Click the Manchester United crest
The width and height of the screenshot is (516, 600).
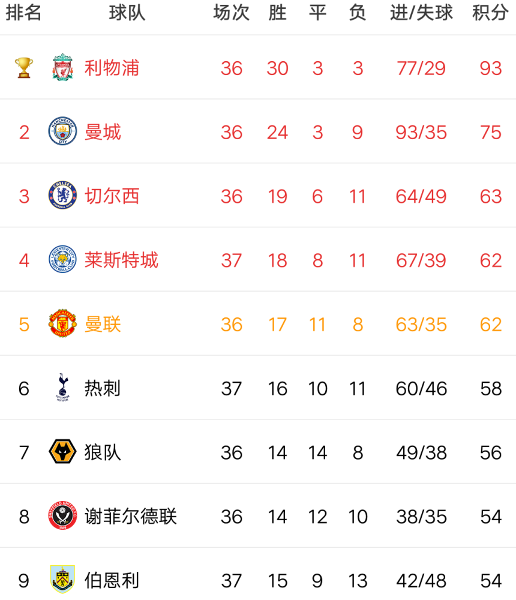62,324
